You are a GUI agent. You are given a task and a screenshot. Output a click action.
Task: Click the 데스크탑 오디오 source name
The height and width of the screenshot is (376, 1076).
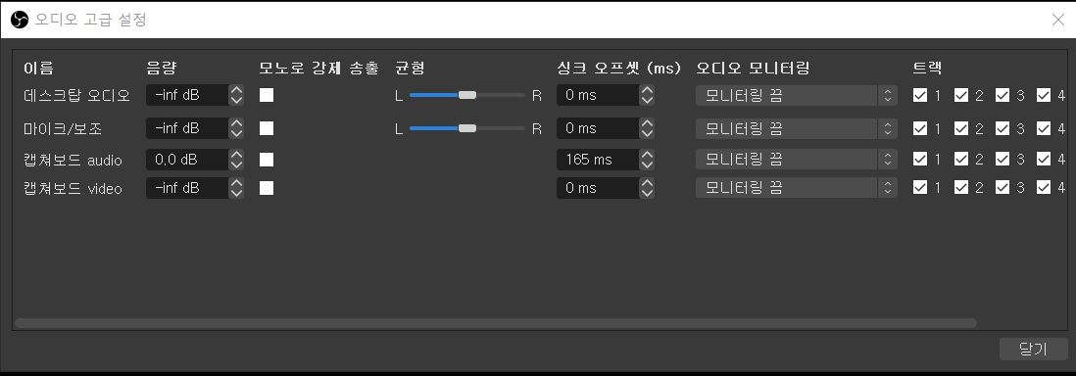click(x=76, y=95)
